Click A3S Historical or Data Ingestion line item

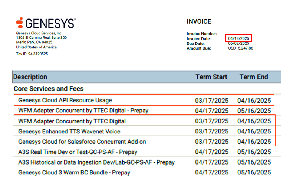[96, 162]
